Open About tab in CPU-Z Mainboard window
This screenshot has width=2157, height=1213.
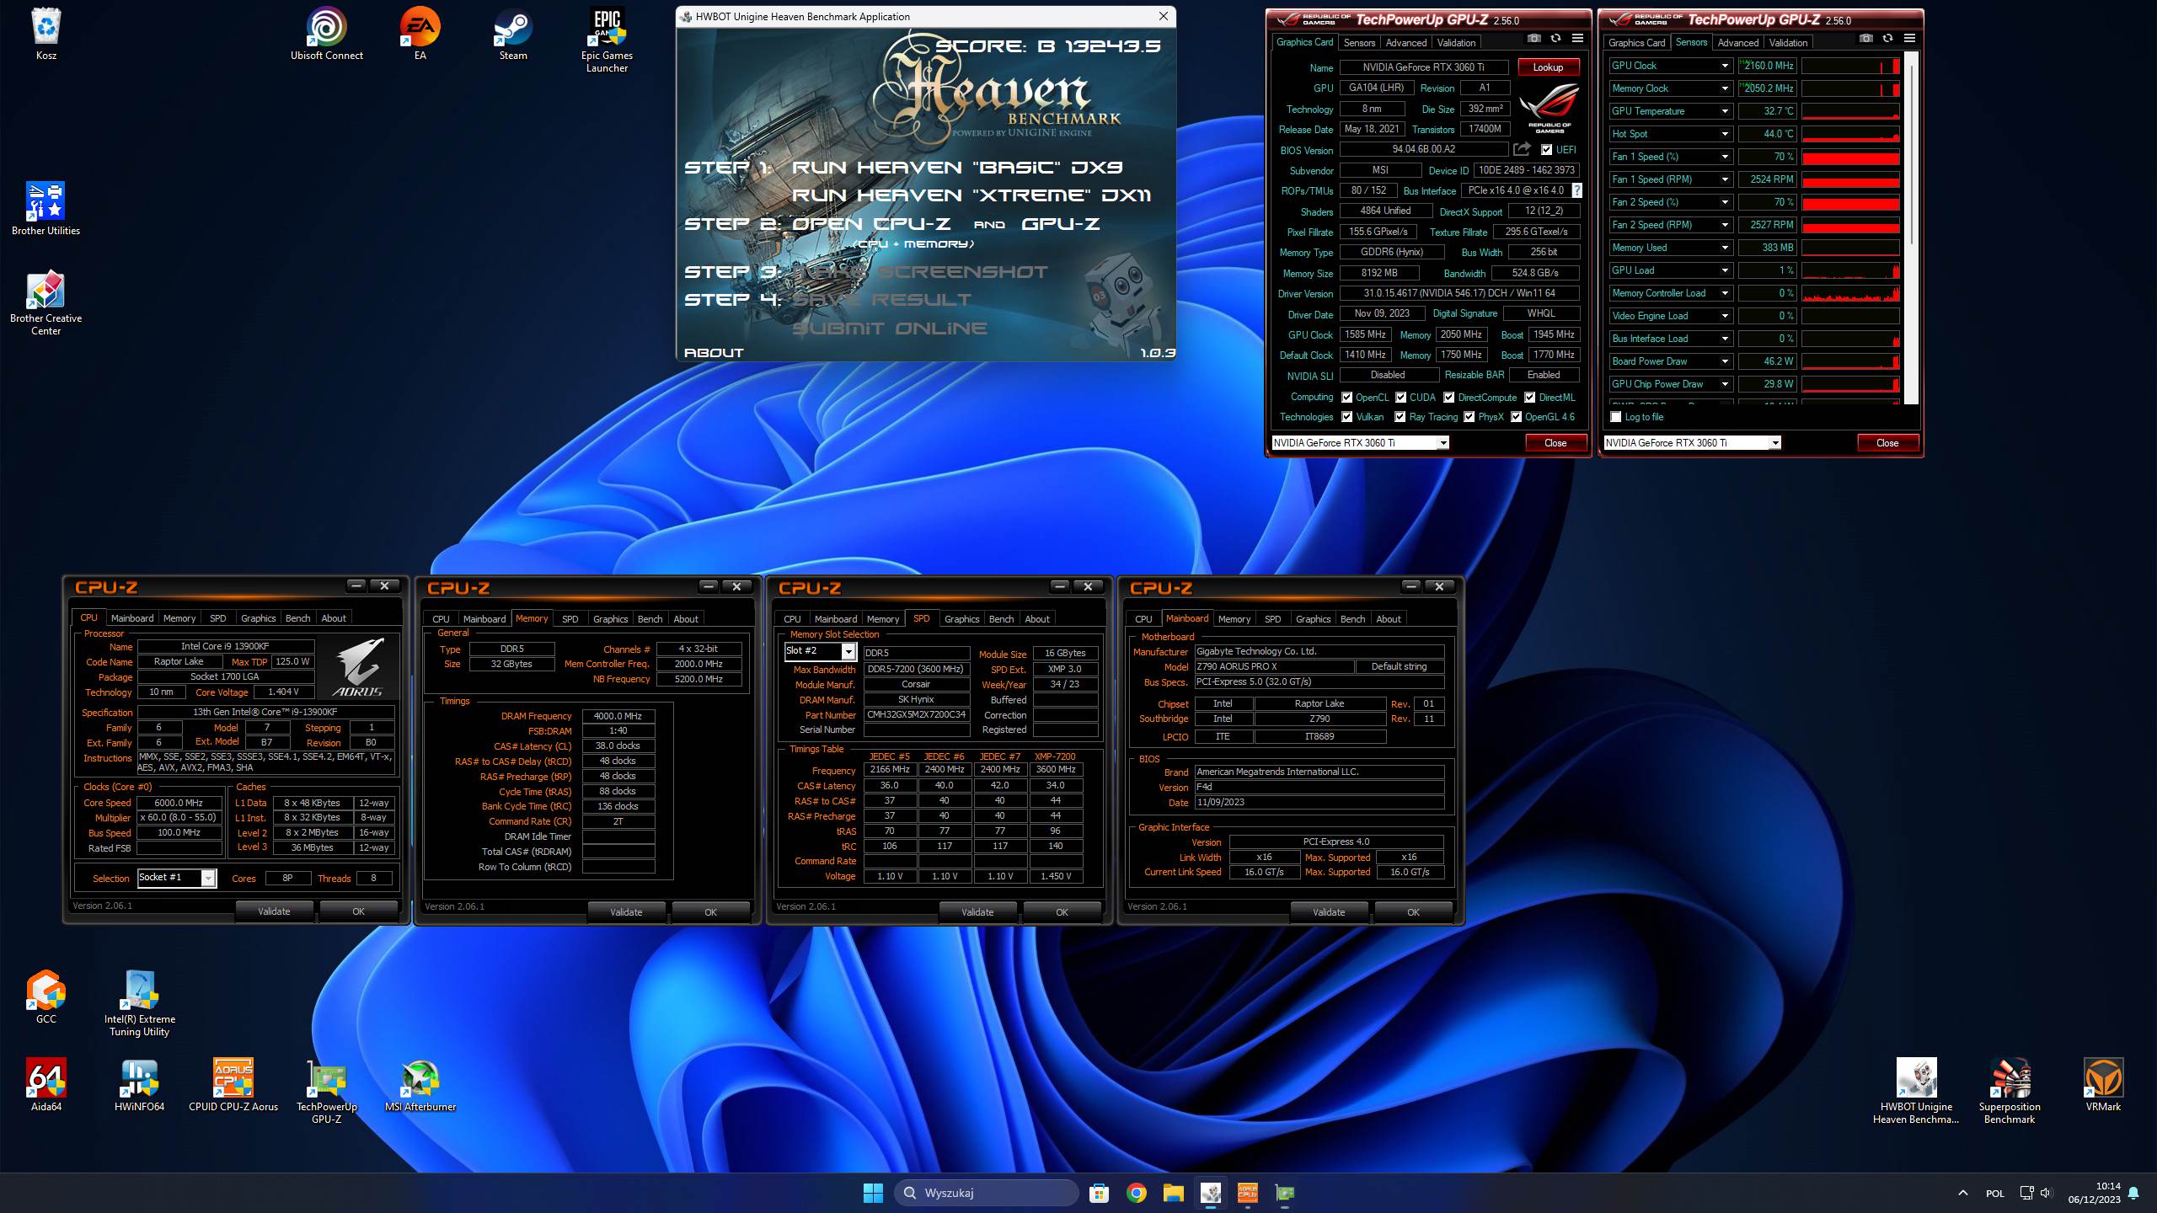coord(1388,619)
